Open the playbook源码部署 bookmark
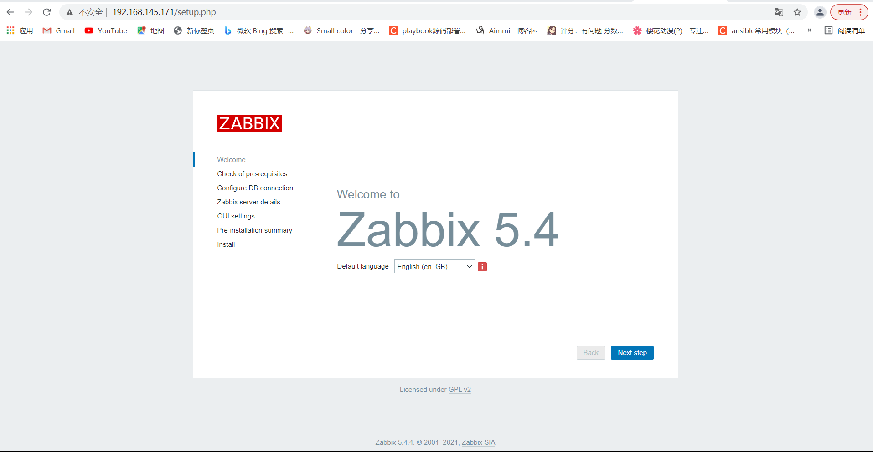This screenshot has width=873, height=452. click(x=427, y=30)
